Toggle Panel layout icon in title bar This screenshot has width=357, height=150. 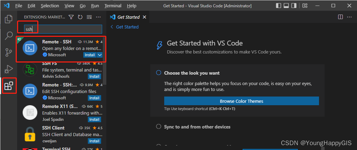pos(286,6)
